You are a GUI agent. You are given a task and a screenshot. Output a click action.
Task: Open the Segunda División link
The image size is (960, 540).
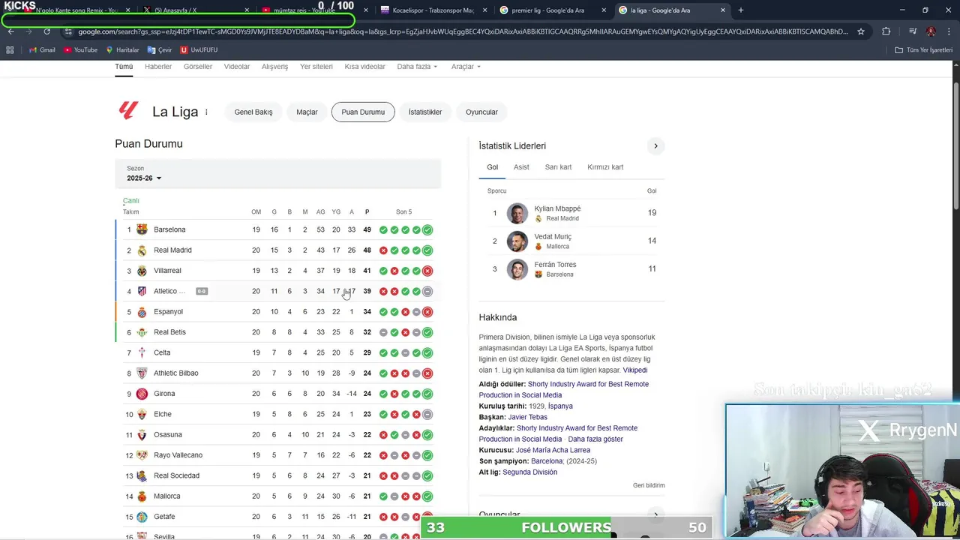pos(529,472)
